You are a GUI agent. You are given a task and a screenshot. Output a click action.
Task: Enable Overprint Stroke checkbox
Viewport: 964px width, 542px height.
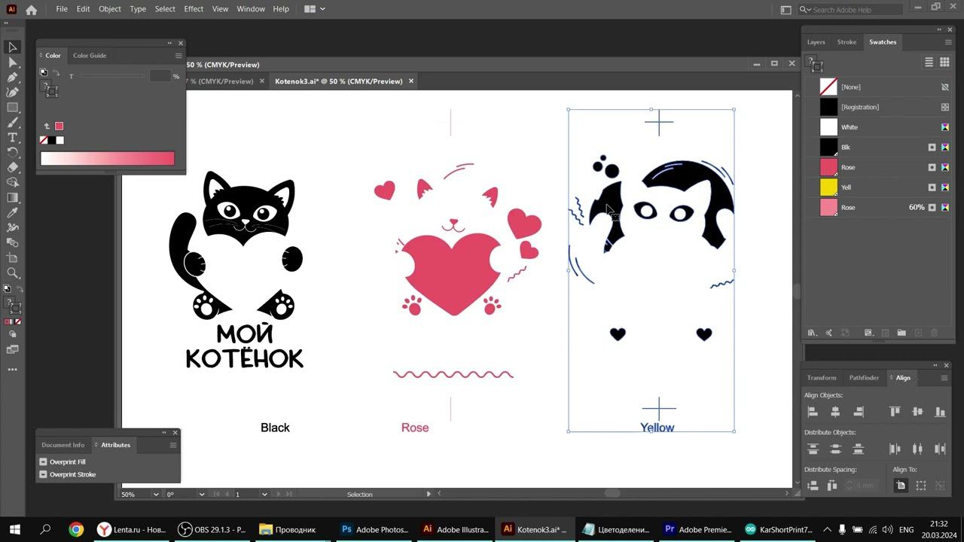point(44,474)
